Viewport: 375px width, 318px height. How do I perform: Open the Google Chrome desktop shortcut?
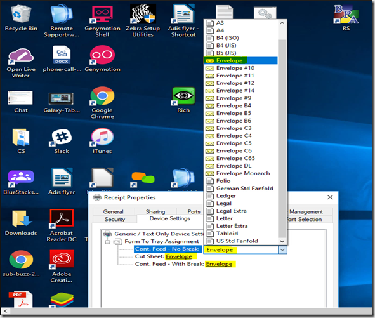click(x=102, y=103)
